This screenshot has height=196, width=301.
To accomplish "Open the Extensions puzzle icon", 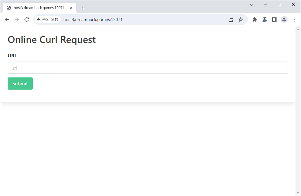I will click(255, 20).
